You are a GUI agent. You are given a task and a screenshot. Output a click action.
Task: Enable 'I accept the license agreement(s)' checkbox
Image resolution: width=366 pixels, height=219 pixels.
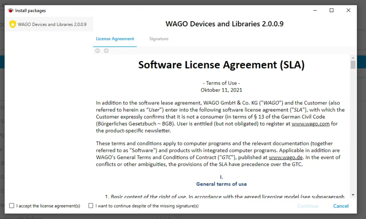(x=11, y=206)
